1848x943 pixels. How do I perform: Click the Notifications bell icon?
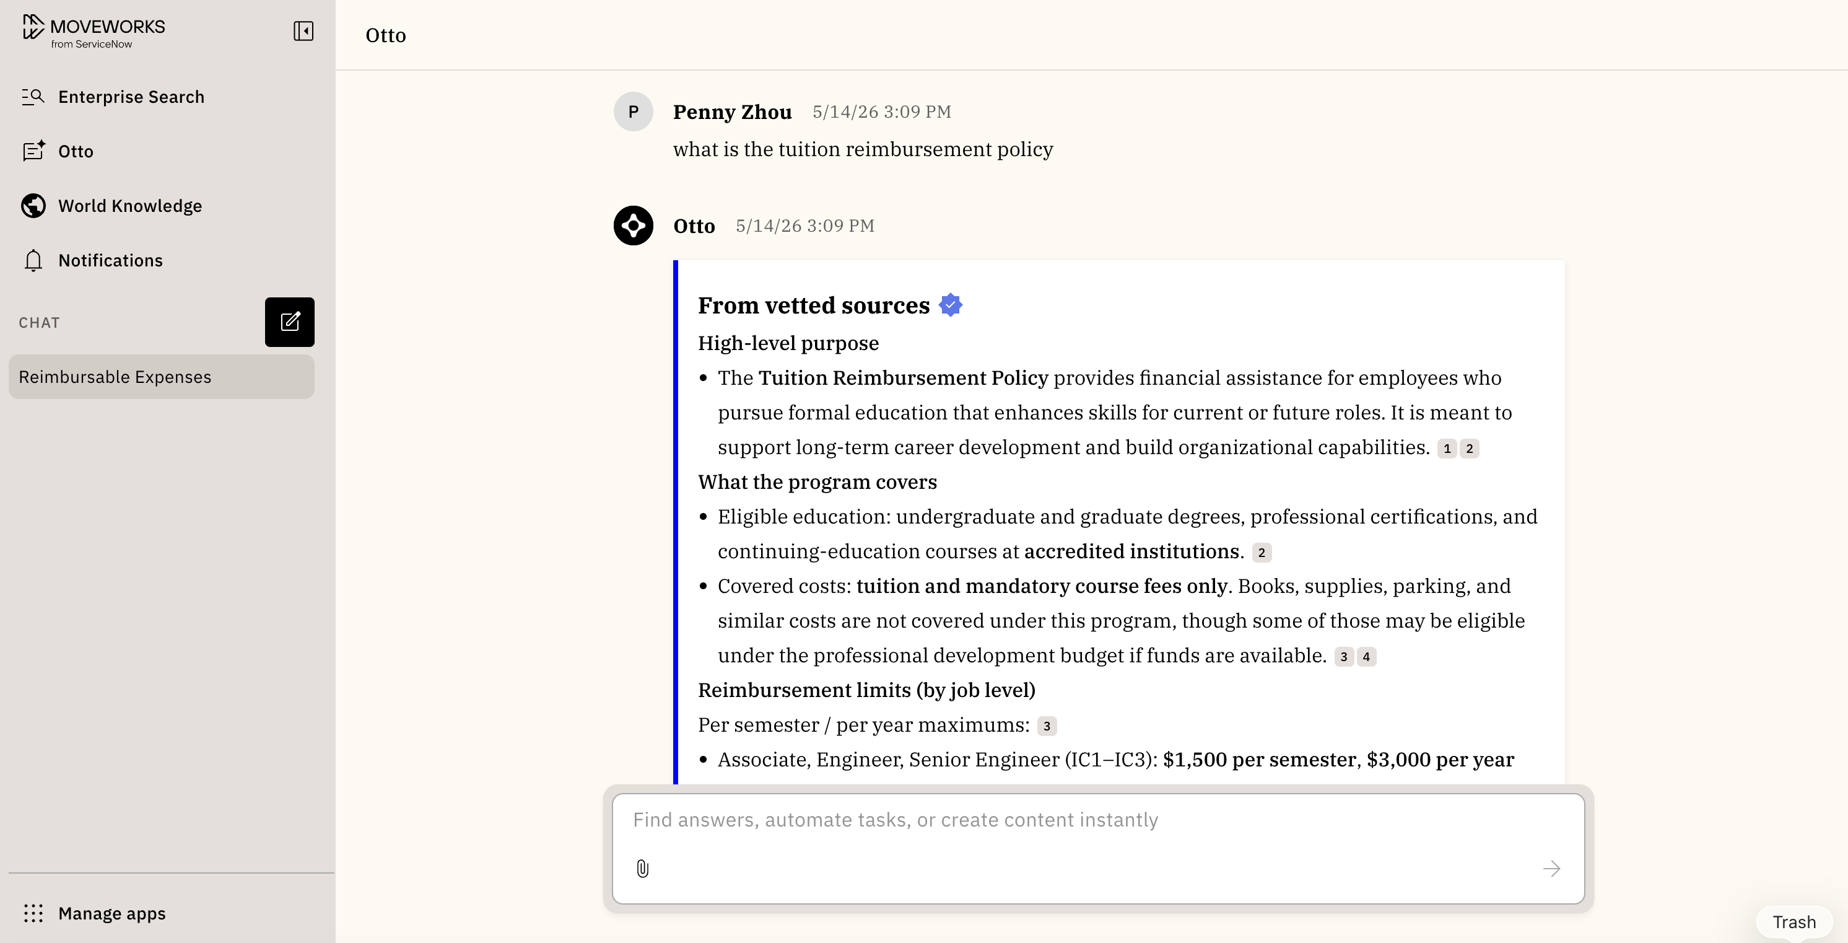[x=33, y=260]
